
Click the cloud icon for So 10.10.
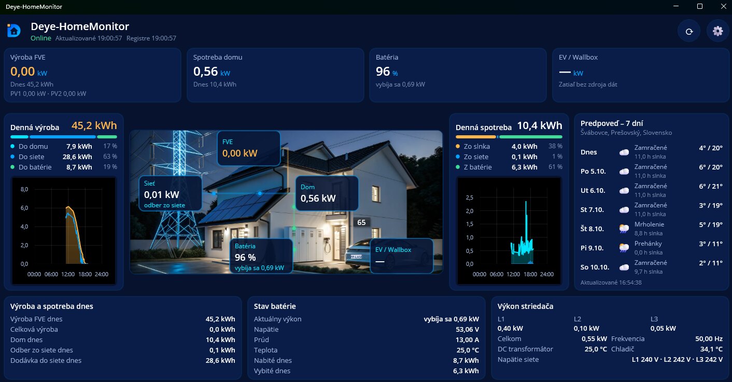point(624,267)
